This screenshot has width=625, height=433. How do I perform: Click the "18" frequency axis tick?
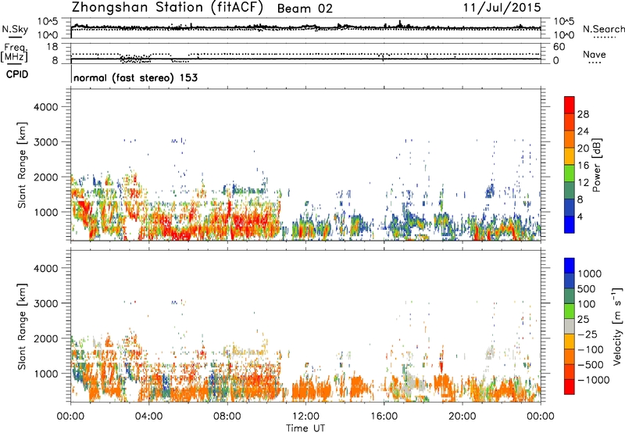[x=52, y=47]
